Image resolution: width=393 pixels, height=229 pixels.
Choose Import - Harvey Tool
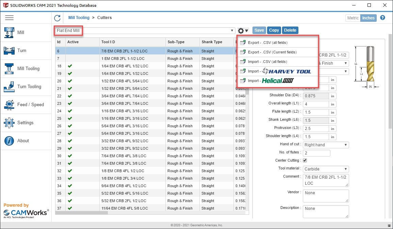(x=278, y=71)
